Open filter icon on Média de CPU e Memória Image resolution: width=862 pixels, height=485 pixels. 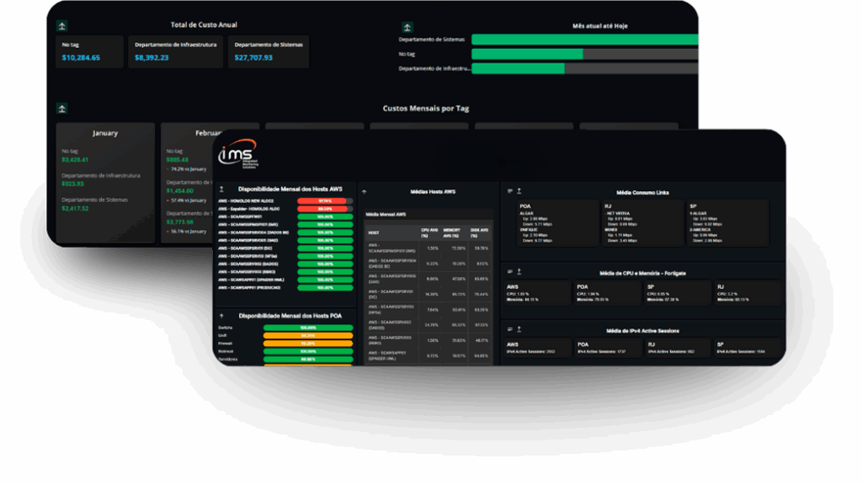point(510,271)
